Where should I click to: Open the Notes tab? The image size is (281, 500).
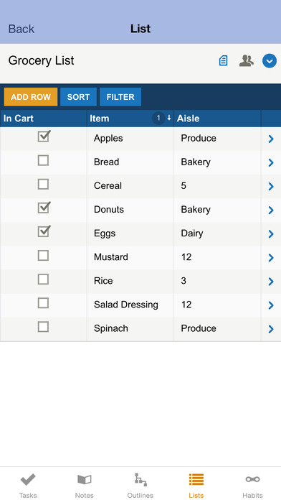85,485
